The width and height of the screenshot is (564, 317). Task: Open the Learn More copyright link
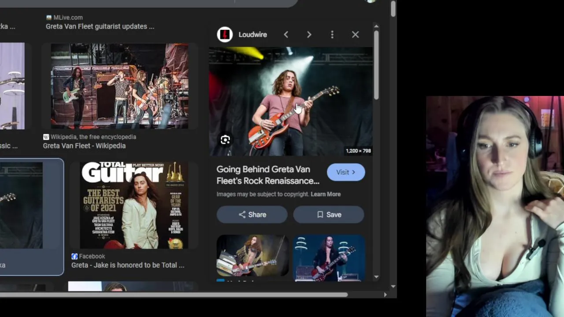[326, 194]
